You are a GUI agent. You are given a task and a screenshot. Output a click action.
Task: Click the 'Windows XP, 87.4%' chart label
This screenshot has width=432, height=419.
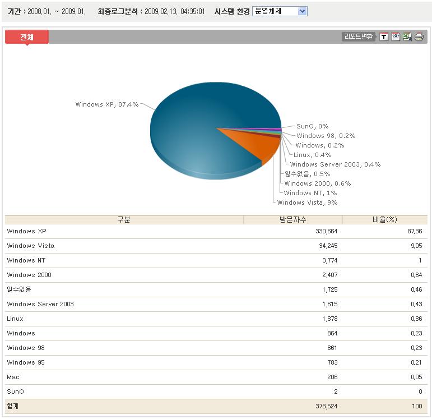[107, 104]
